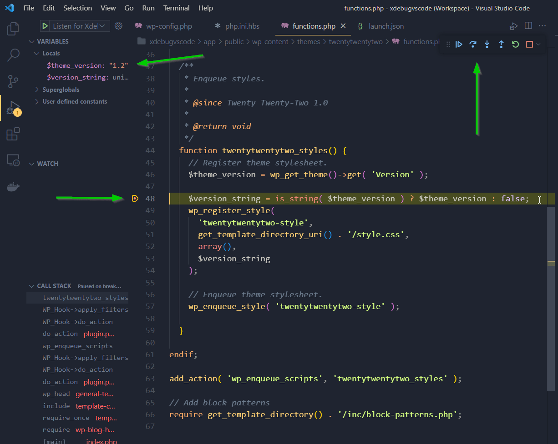The width and height of the screenshot is (558, 444).
Task: Open the editor More Actions menu
Action: (x=542, y=26)
